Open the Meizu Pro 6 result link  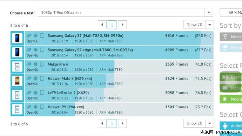pos(58,64)
